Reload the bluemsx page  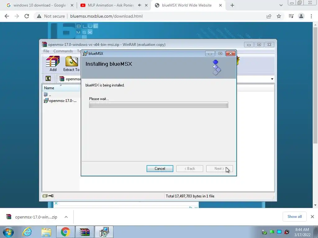(27, 16)
